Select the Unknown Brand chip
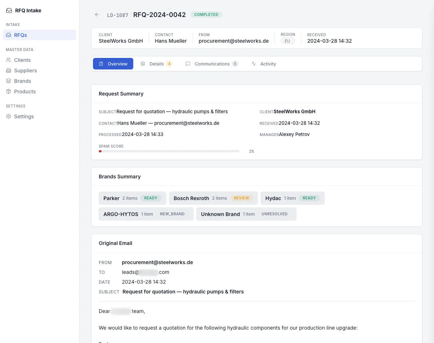Image resolution: width=434 pixels, height=343 pixels. [x=246, y=214]
